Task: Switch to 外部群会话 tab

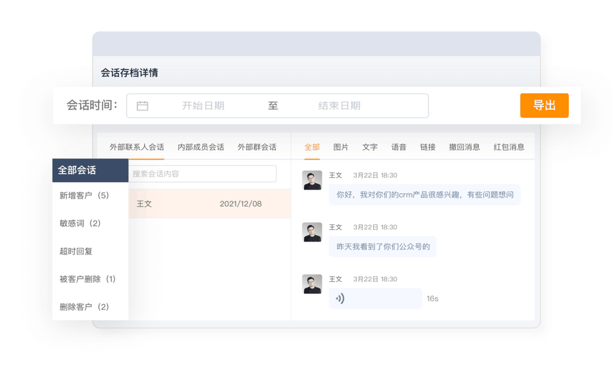Action: click(x=257, y=147)
